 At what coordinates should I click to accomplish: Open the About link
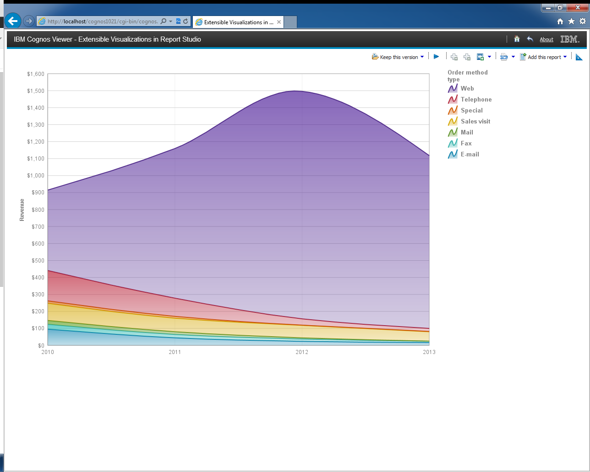(546, 39)
